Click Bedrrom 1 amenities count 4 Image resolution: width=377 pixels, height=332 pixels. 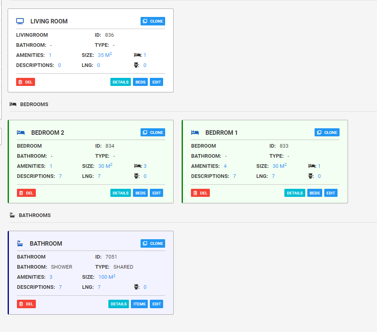click(x=225, y=166)
